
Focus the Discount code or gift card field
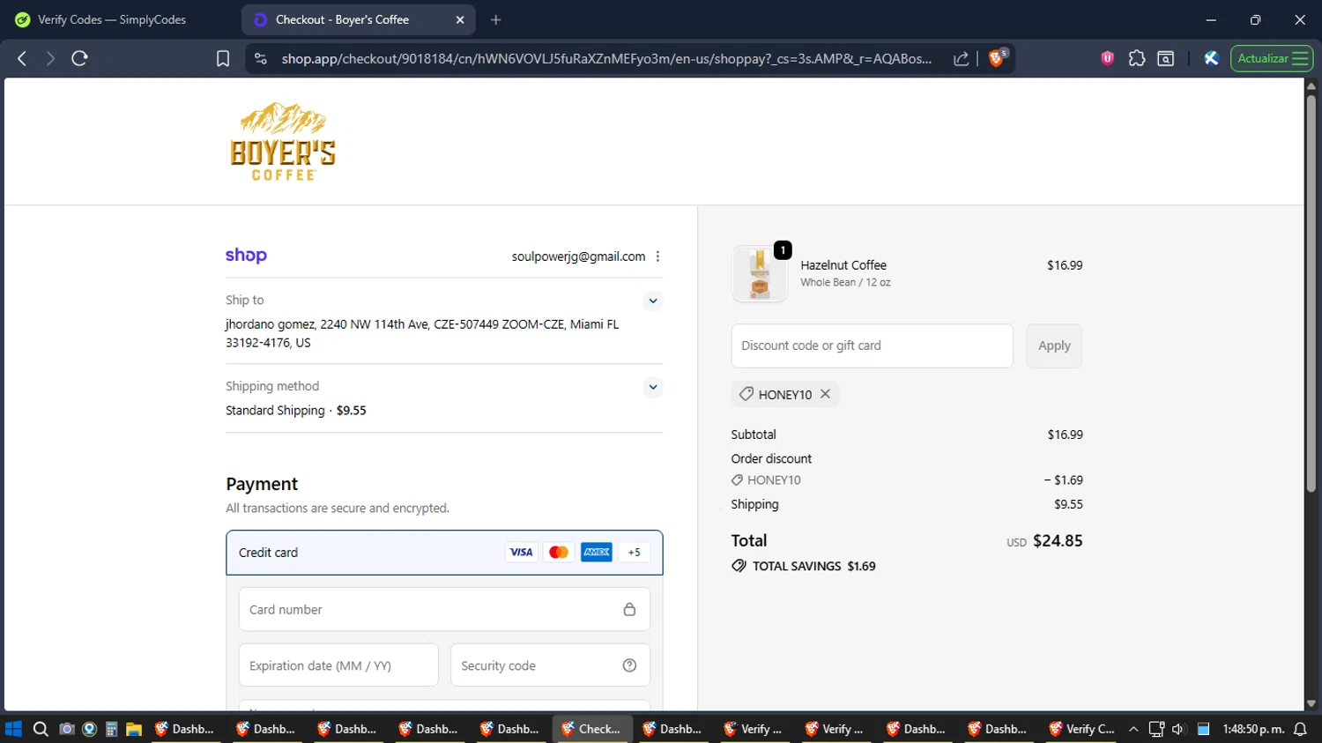872,345
